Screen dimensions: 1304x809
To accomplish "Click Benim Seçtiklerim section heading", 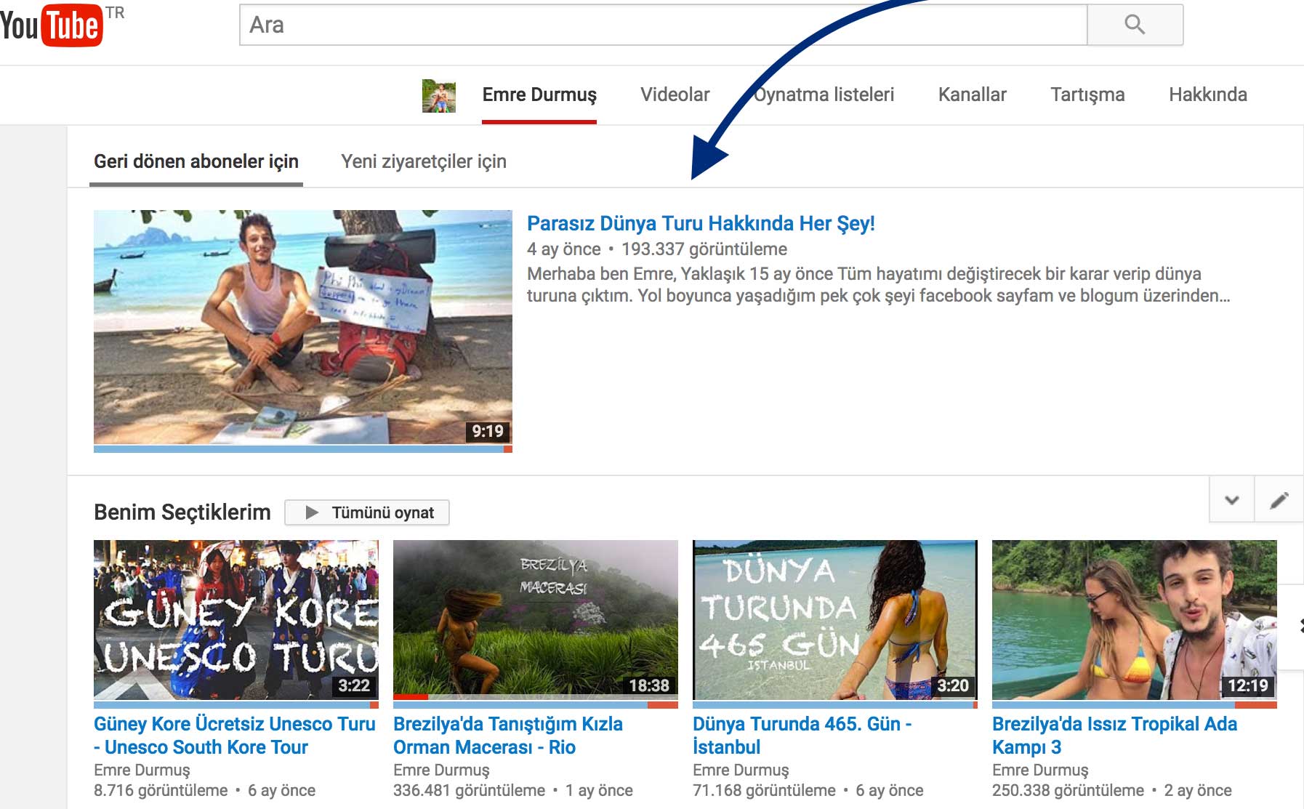I will pos(182,512).
